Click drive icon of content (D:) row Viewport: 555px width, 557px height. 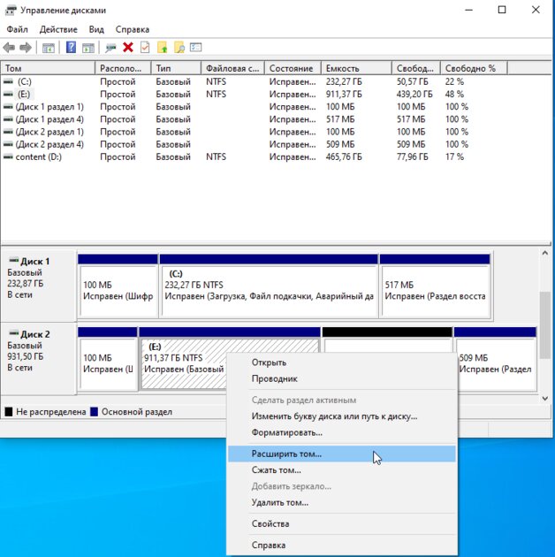click(8, 157)
